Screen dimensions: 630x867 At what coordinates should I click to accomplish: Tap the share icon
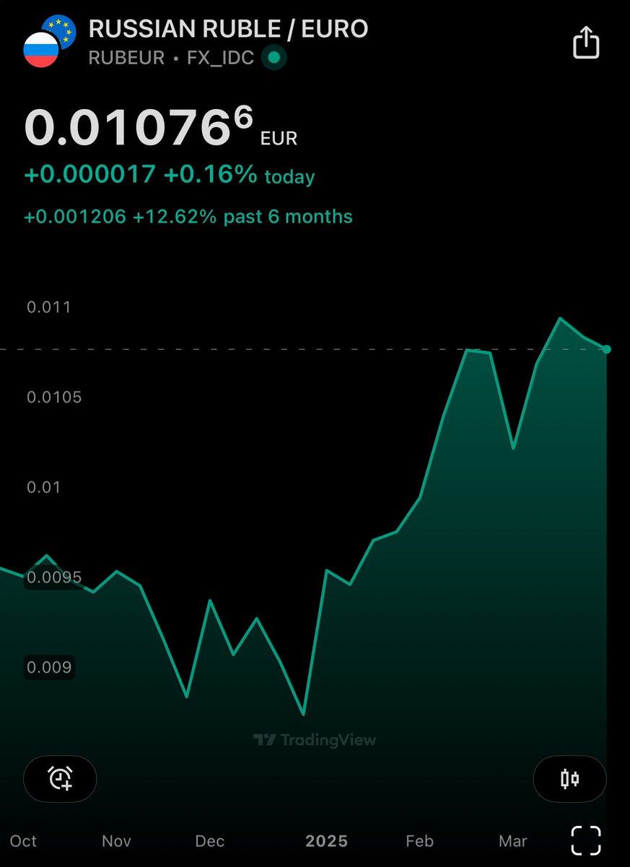[x=586, y=43]
